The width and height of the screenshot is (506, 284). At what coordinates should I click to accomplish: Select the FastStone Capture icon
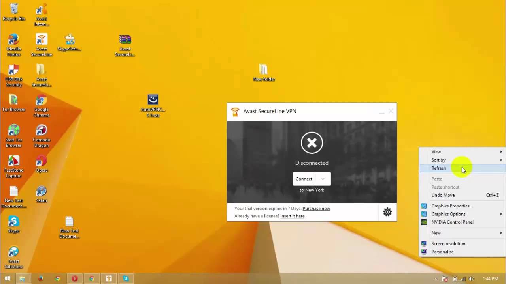[14, 166]
